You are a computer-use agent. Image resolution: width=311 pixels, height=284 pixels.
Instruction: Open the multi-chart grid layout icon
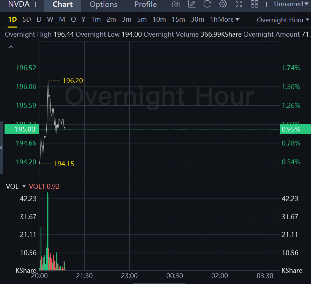click(x=255, y=4)
